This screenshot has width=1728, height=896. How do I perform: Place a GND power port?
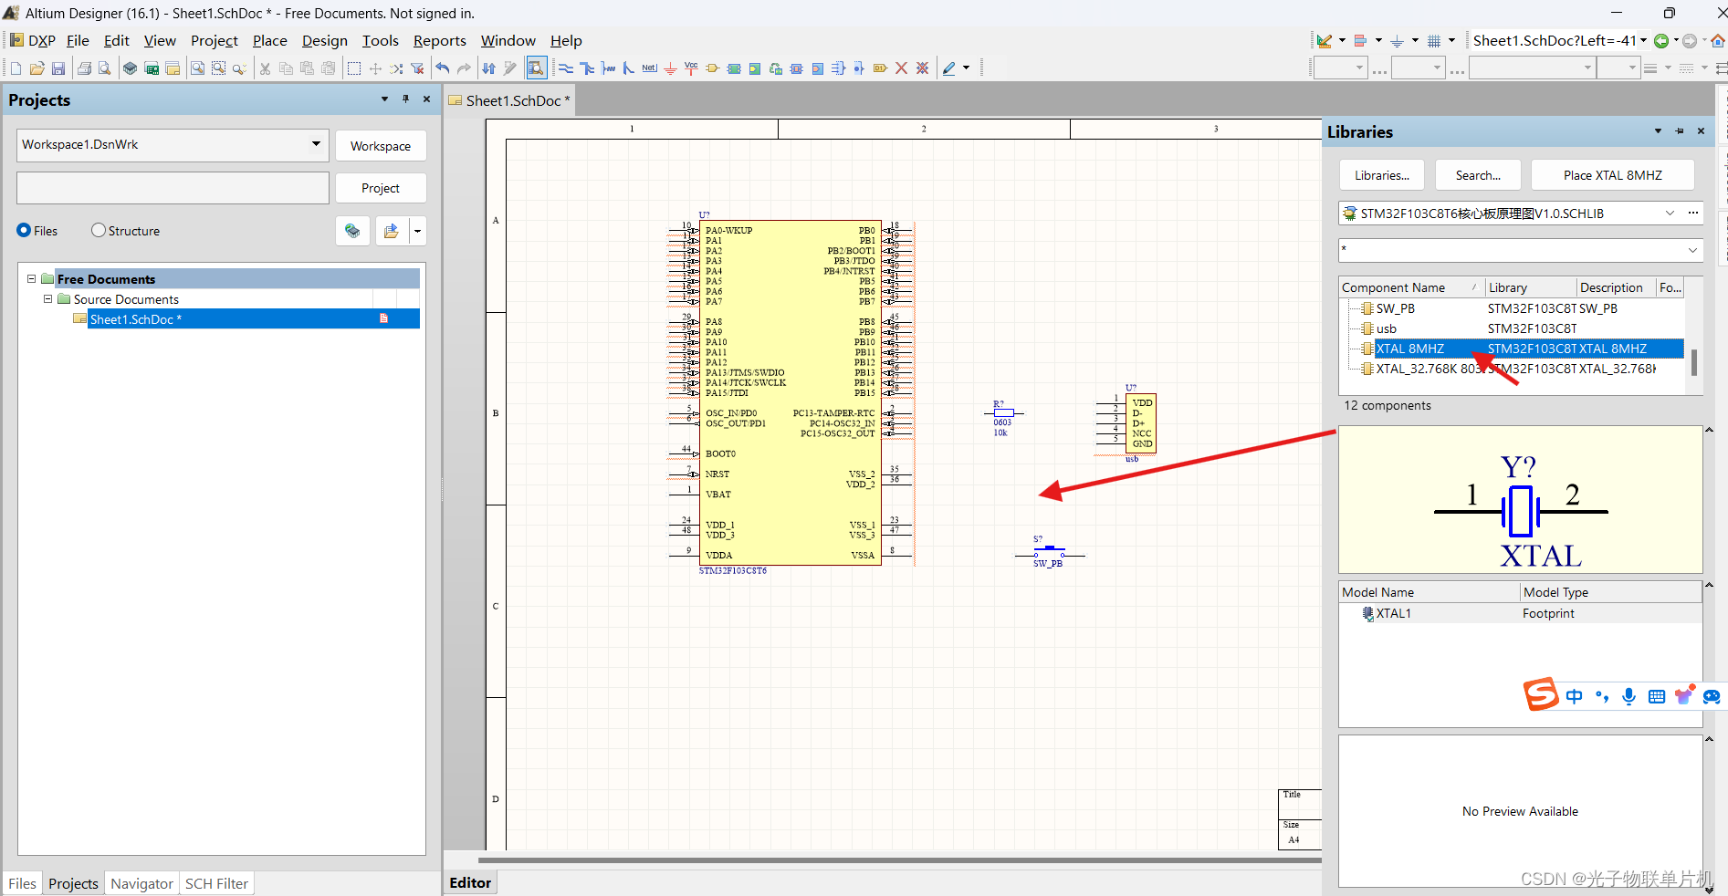coord(670,68)
